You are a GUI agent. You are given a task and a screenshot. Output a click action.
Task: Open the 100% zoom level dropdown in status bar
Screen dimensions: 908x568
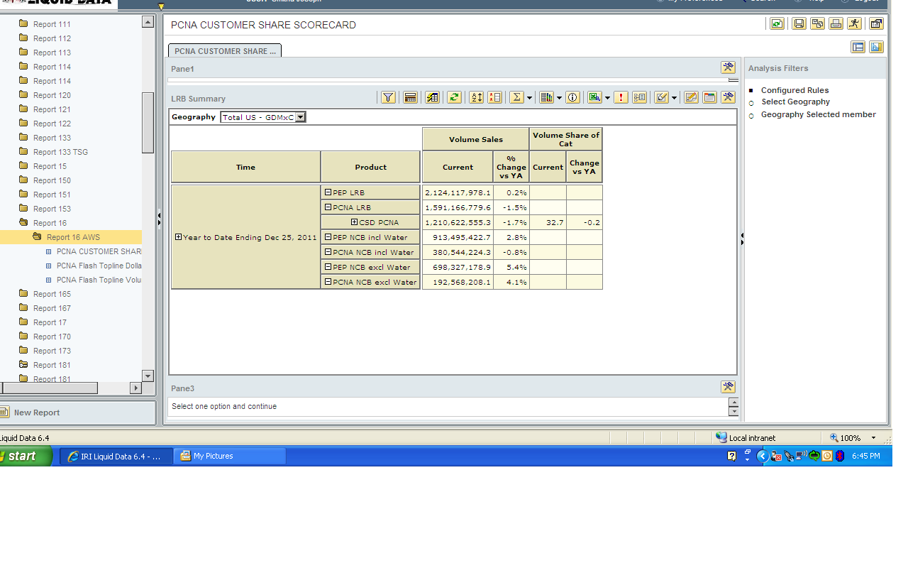pyautogui.click(x=873, y=438)
